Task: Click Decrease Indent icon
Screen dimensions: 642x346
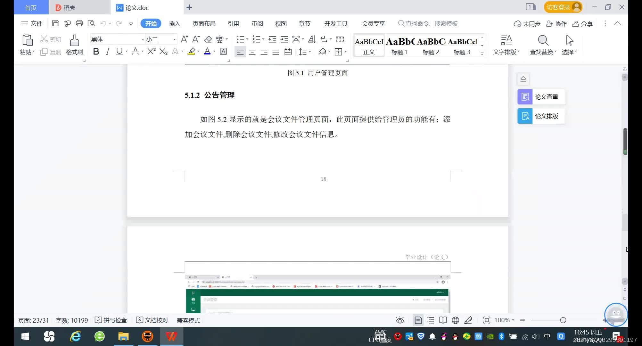Action: point(272,39)
